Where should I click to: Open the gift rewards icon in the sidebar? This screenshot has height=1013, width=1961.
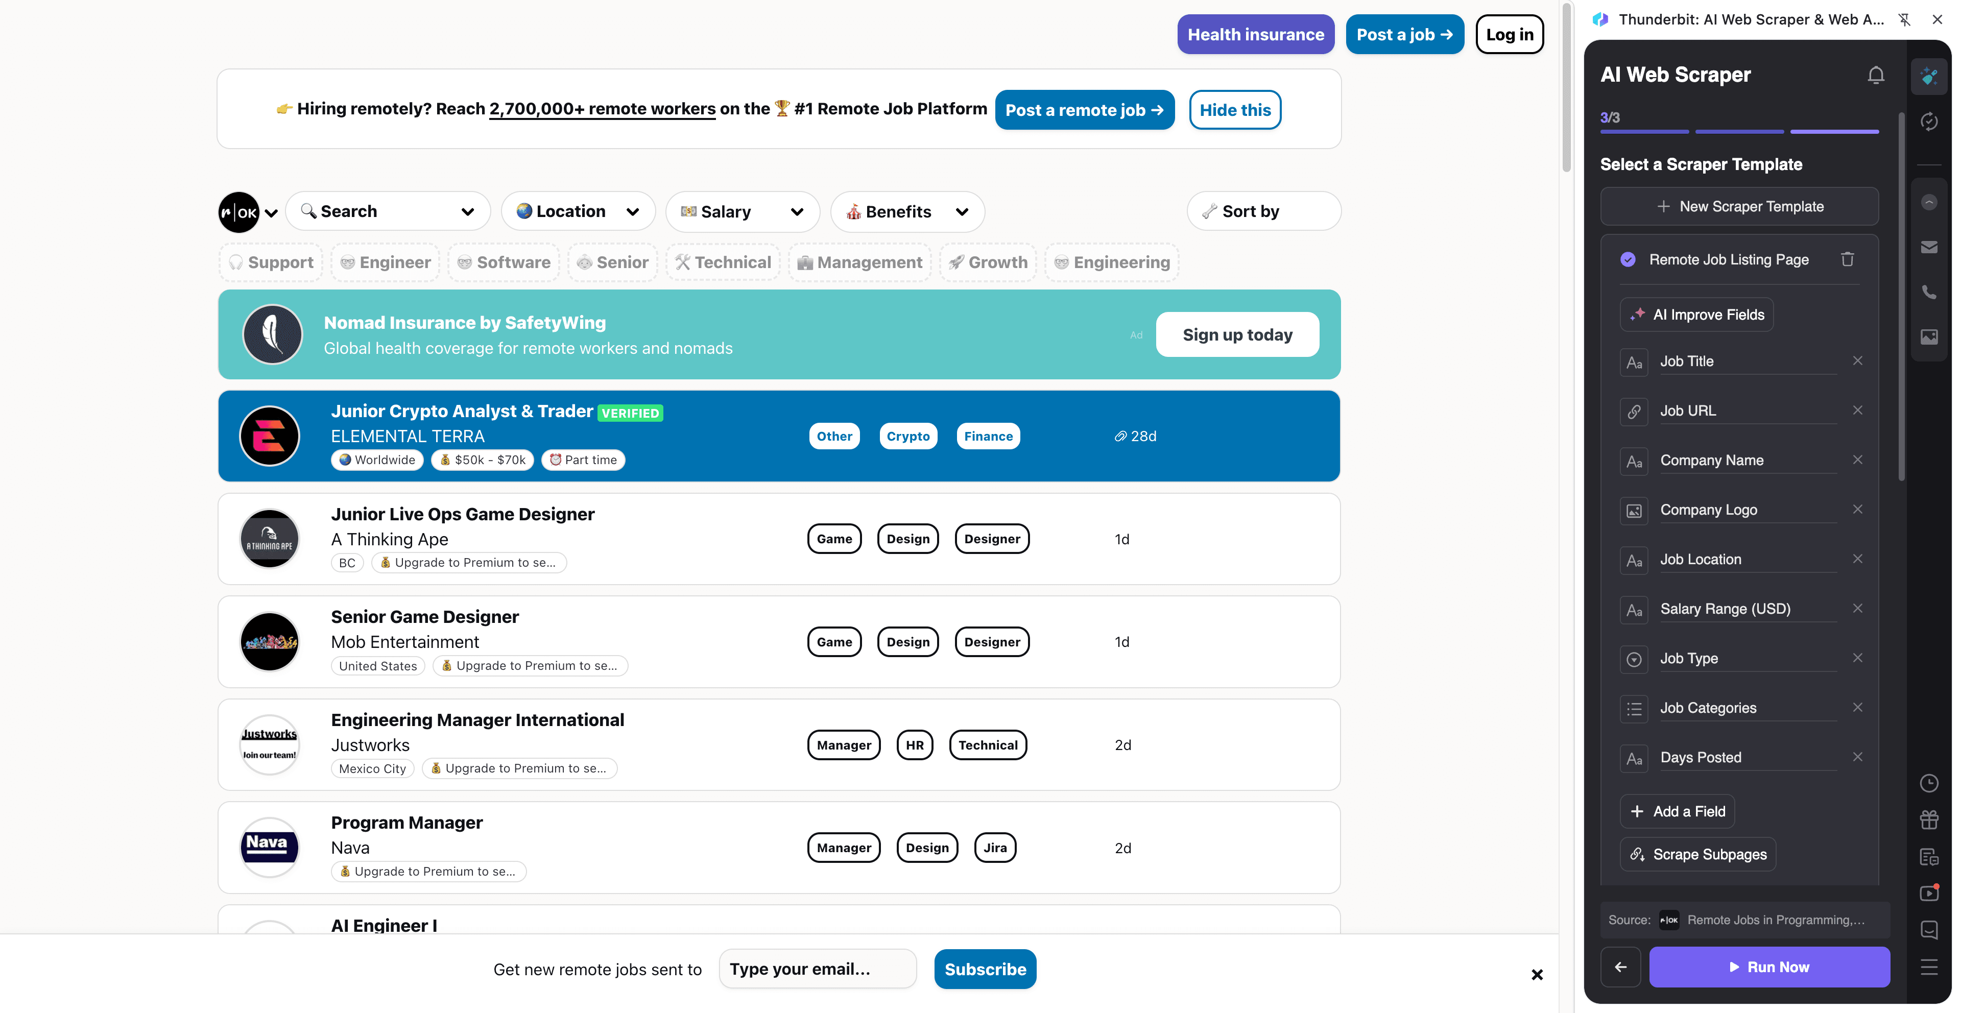1930,819
